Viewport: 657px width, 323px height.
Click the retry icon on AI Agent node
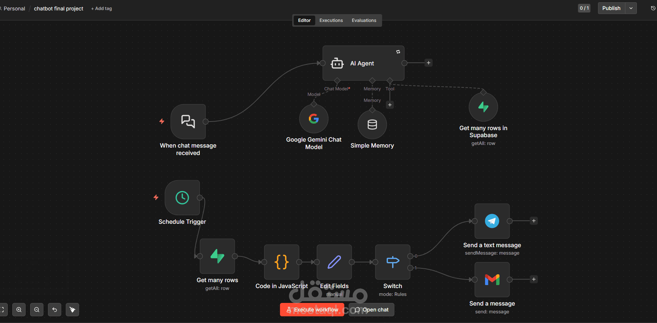(x=398, y=52)
